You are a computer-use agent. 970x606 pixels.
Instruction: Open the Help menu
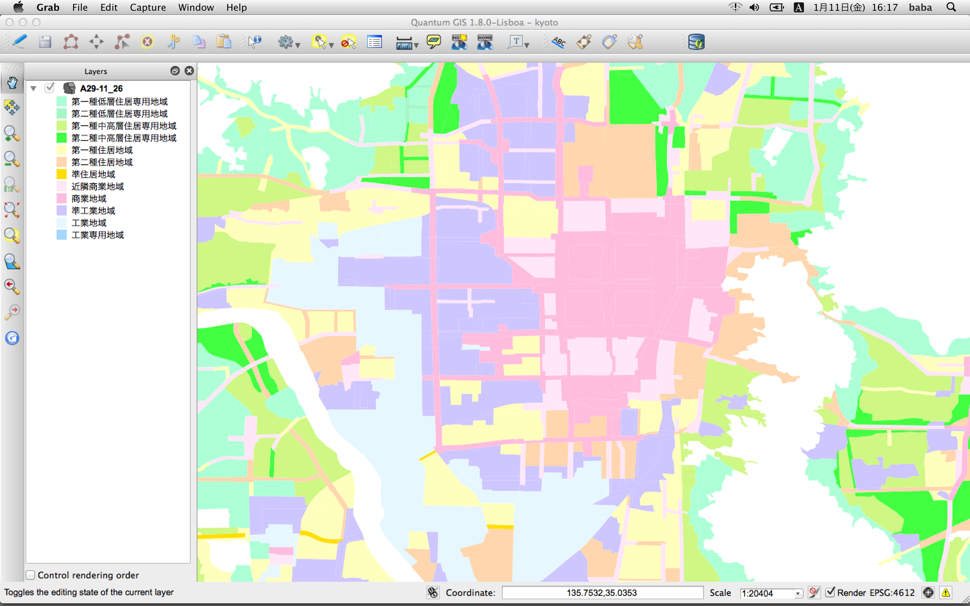236,7
